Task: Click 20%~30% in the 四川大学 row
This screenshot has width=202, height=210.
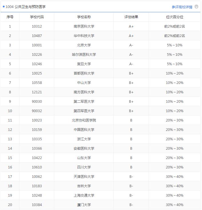Action: (x=175, y=167)
